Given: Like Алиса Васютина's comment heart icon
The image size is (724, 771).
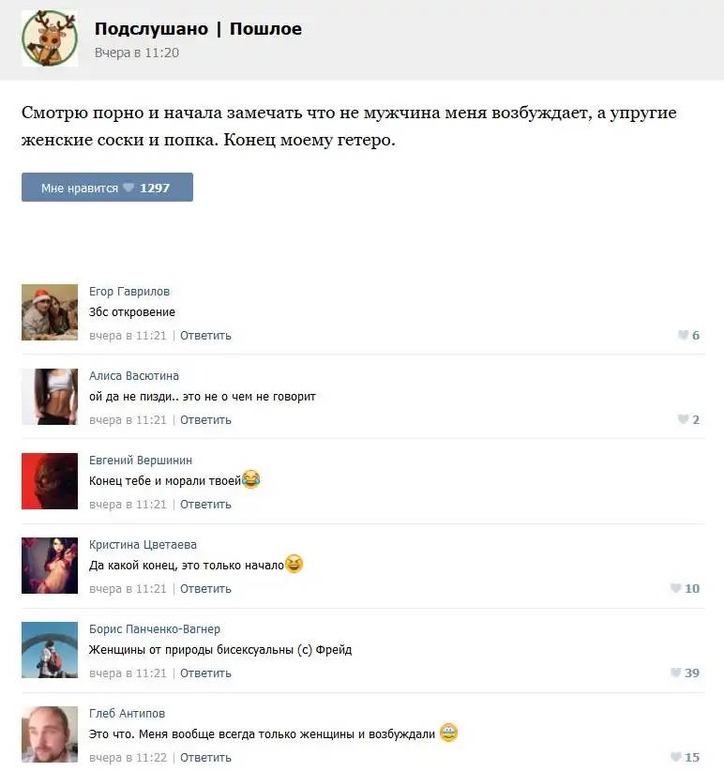Looking at the screenshot, I should pyautogui.click(x=683, y=419).
